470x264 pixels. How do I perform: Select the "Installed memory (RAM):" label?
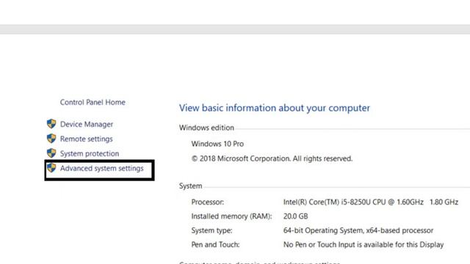pos(232,216)
